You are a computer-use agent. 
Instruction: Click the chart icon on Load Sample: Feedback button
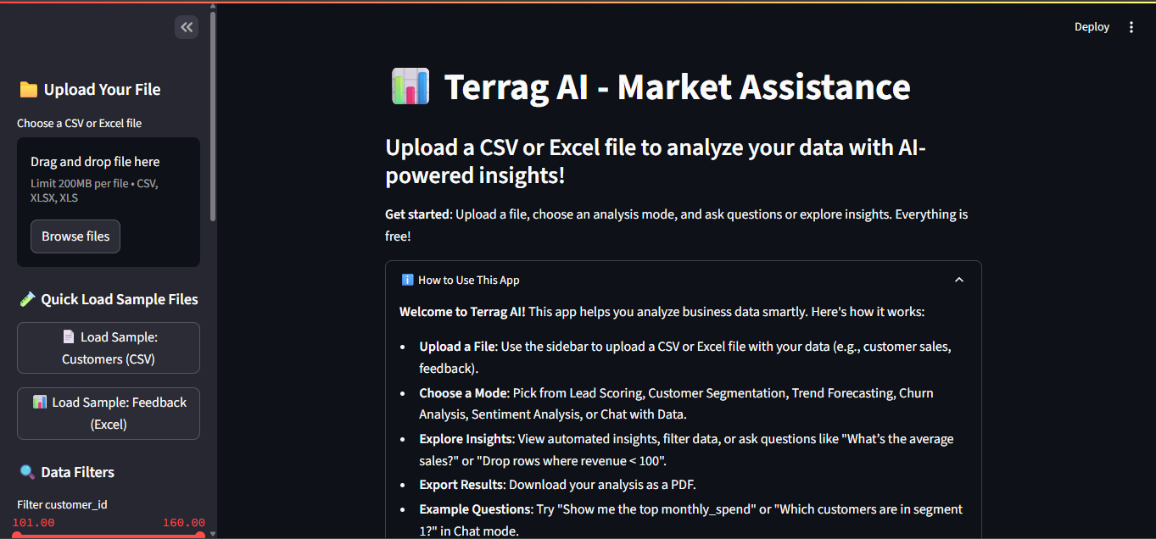click(42, 402)
